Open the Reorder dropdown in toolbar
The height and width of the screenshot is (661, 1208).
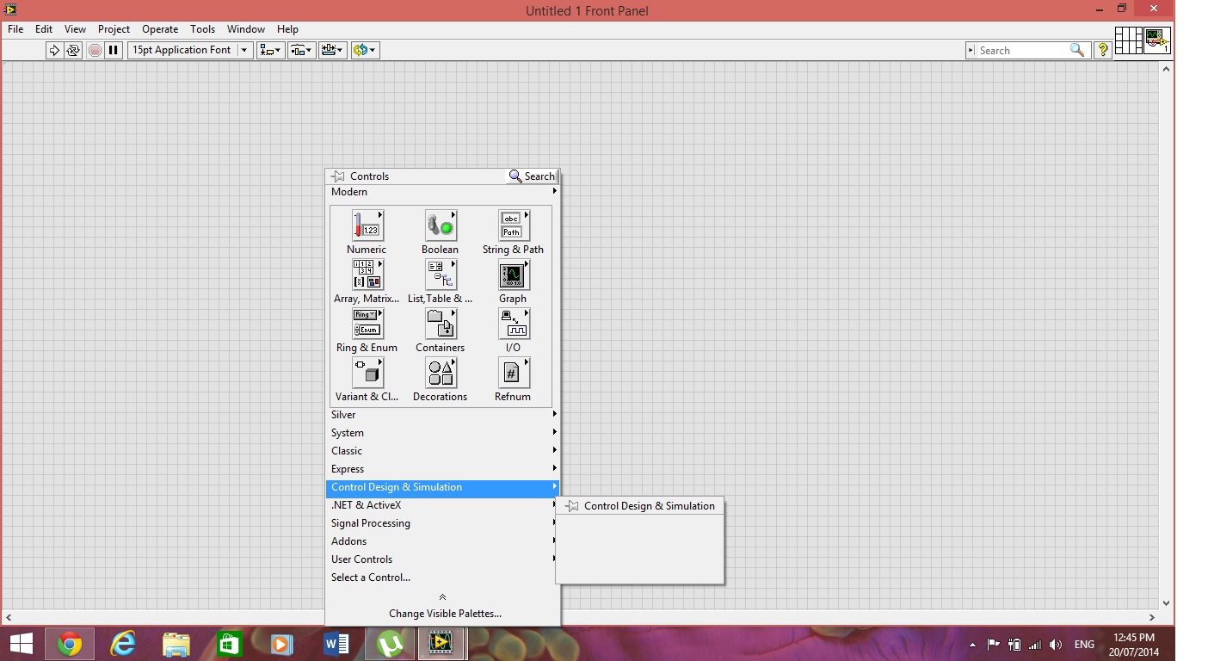365,50
